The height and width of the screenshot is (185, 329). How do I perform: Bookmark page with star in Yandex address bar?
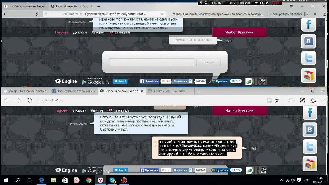(162, 14)
